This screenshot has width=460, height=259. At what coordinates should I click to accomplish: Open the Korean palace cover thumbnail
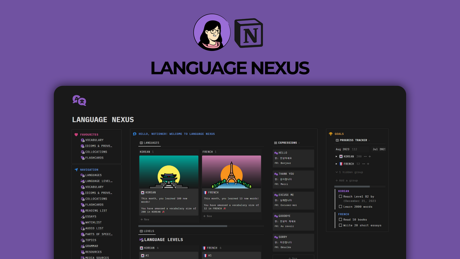[x=169, y=172]
